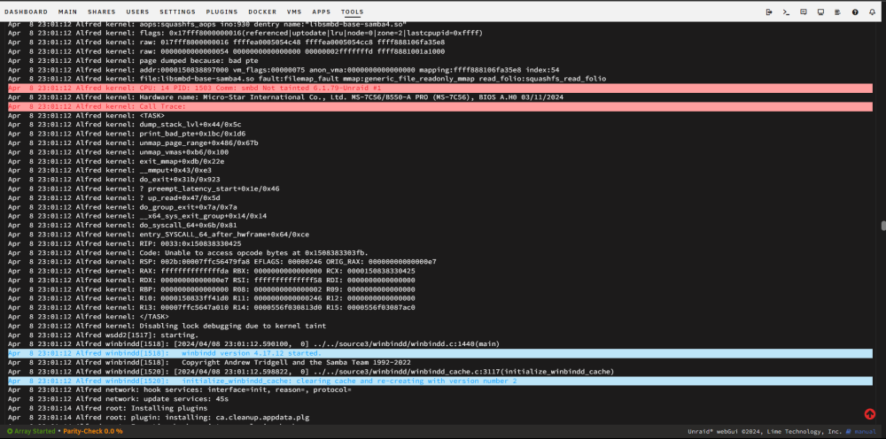Click the Parity-Check 0.0 % status
Image resolution: width=886 pixels, height=439 pixels.
coord(93,431)
